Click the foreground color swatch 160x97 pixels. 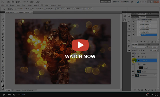tap(2, 84)
